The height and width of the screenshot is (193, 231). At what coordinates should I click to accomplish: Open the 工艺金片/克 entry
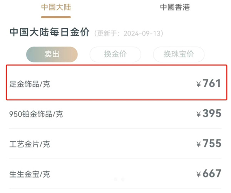coord(30,144)
